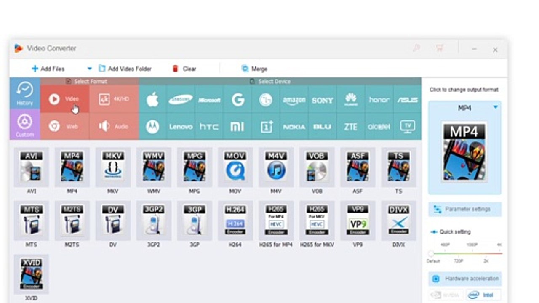Choose the TS format icon

pyautogui.click(x=398, y=167)
